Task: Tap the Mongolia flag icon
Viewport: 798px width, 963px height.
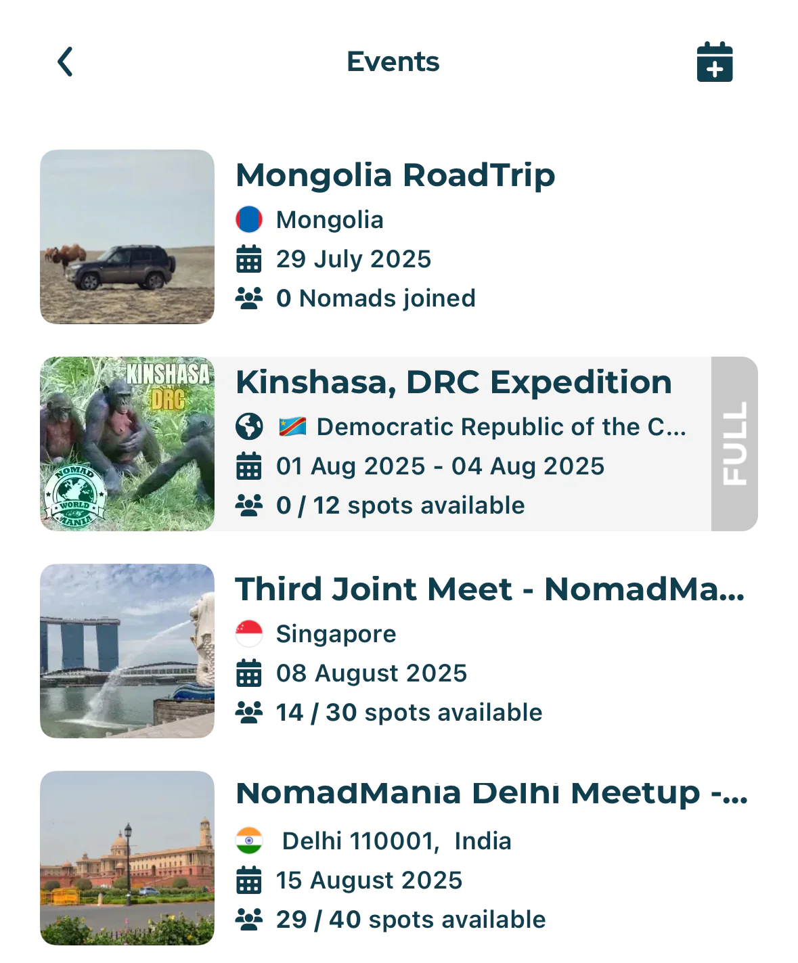Action: pyautogui.click(x=249, y=220)
